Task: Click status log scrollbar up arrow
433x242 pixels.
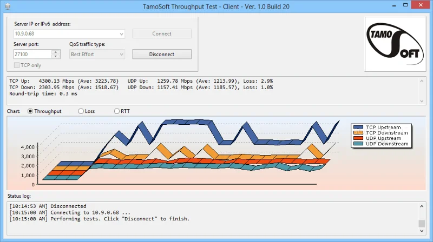Action: [x=422, y=206]
